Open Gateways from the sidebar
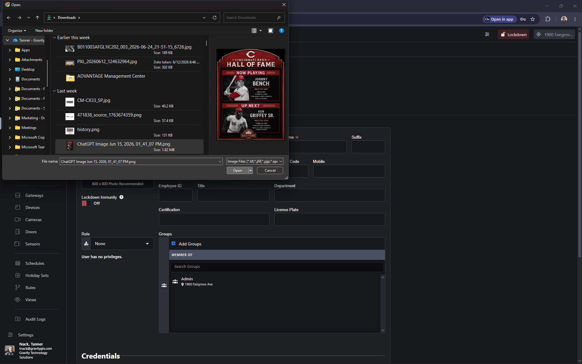 (34, 195)
